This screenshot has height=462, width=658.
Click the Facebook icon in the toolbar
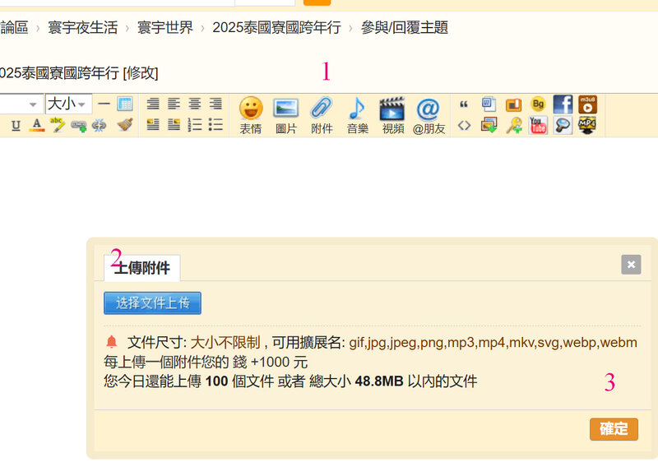point(563,104)
